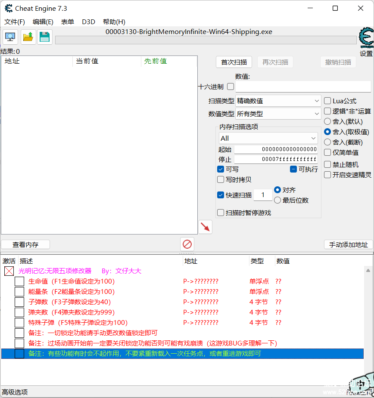Image resolution: width=374 pixels, height=398 pixels.
Task: Click the 数值 input field
Action: [x=303, y=86]
